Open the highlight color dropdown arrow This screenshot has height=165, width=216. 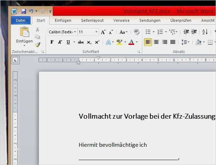click(x=125, y=42)
